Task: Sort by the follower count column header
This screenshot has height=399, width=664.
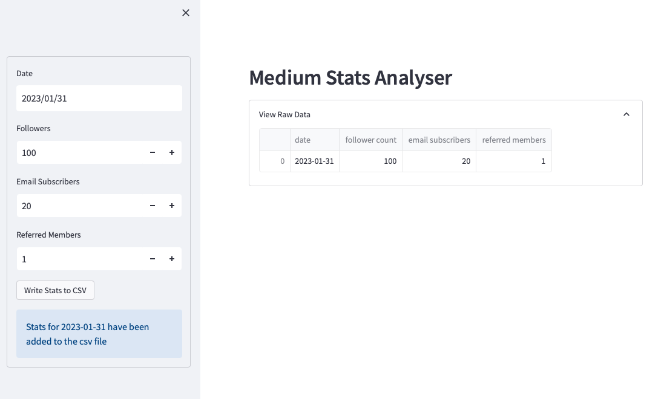Action: point(370,140)
